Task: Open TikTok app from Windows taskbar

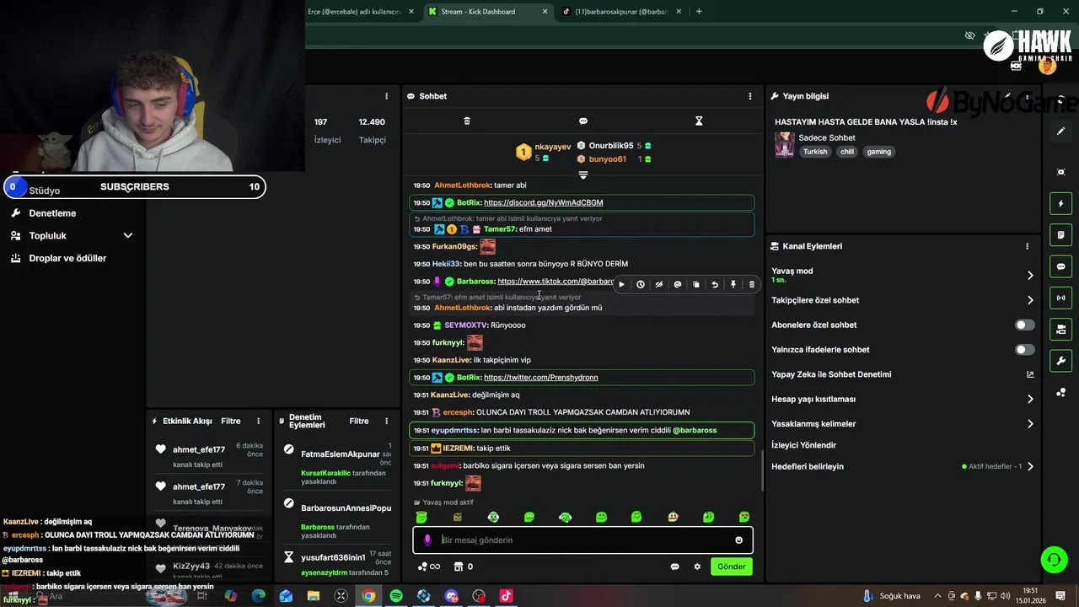Action: click(506, 596)
